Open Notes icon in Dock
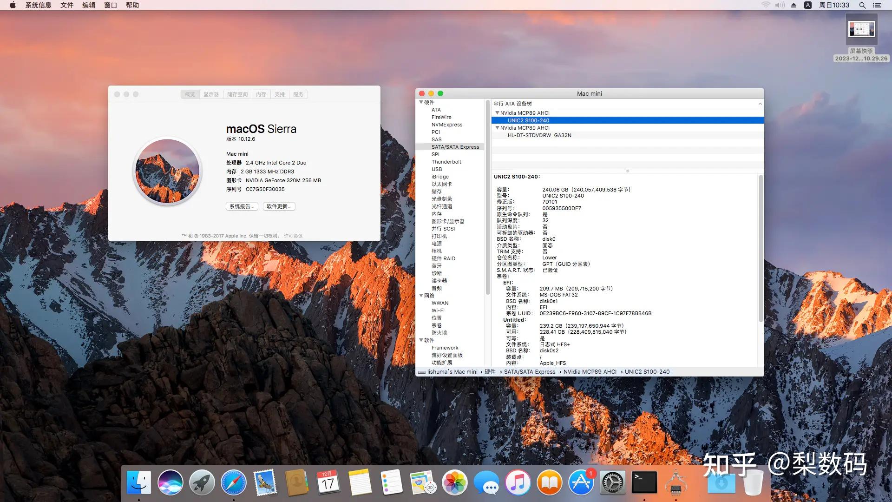The height and width of the screenshot is (502, 892). 360,482
